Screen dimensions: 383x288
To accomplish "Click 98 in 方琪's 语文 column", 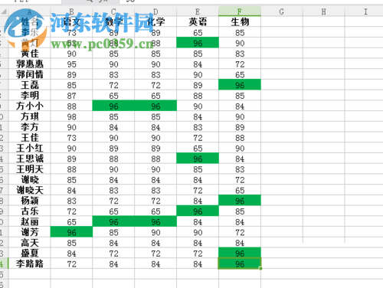I will point(71,116).
